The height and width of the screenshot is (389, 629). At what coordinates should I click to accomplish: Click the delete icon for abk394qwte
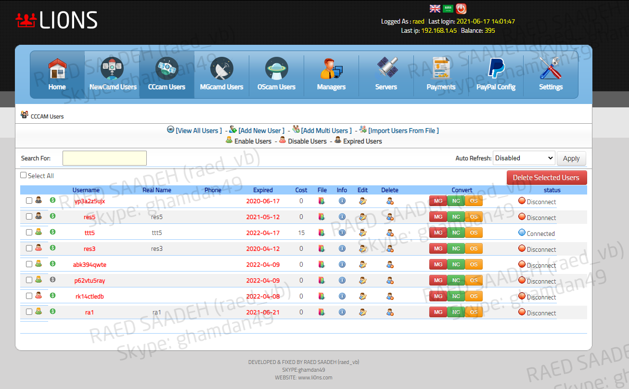click(390, 264)
